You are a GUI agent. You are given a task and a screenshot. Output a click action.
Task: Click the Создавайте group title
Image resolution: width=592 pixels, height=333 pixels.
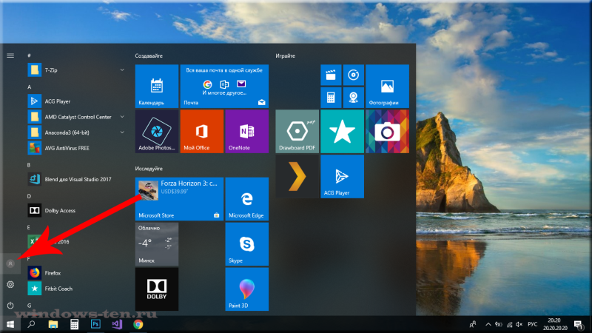[149, 55]
